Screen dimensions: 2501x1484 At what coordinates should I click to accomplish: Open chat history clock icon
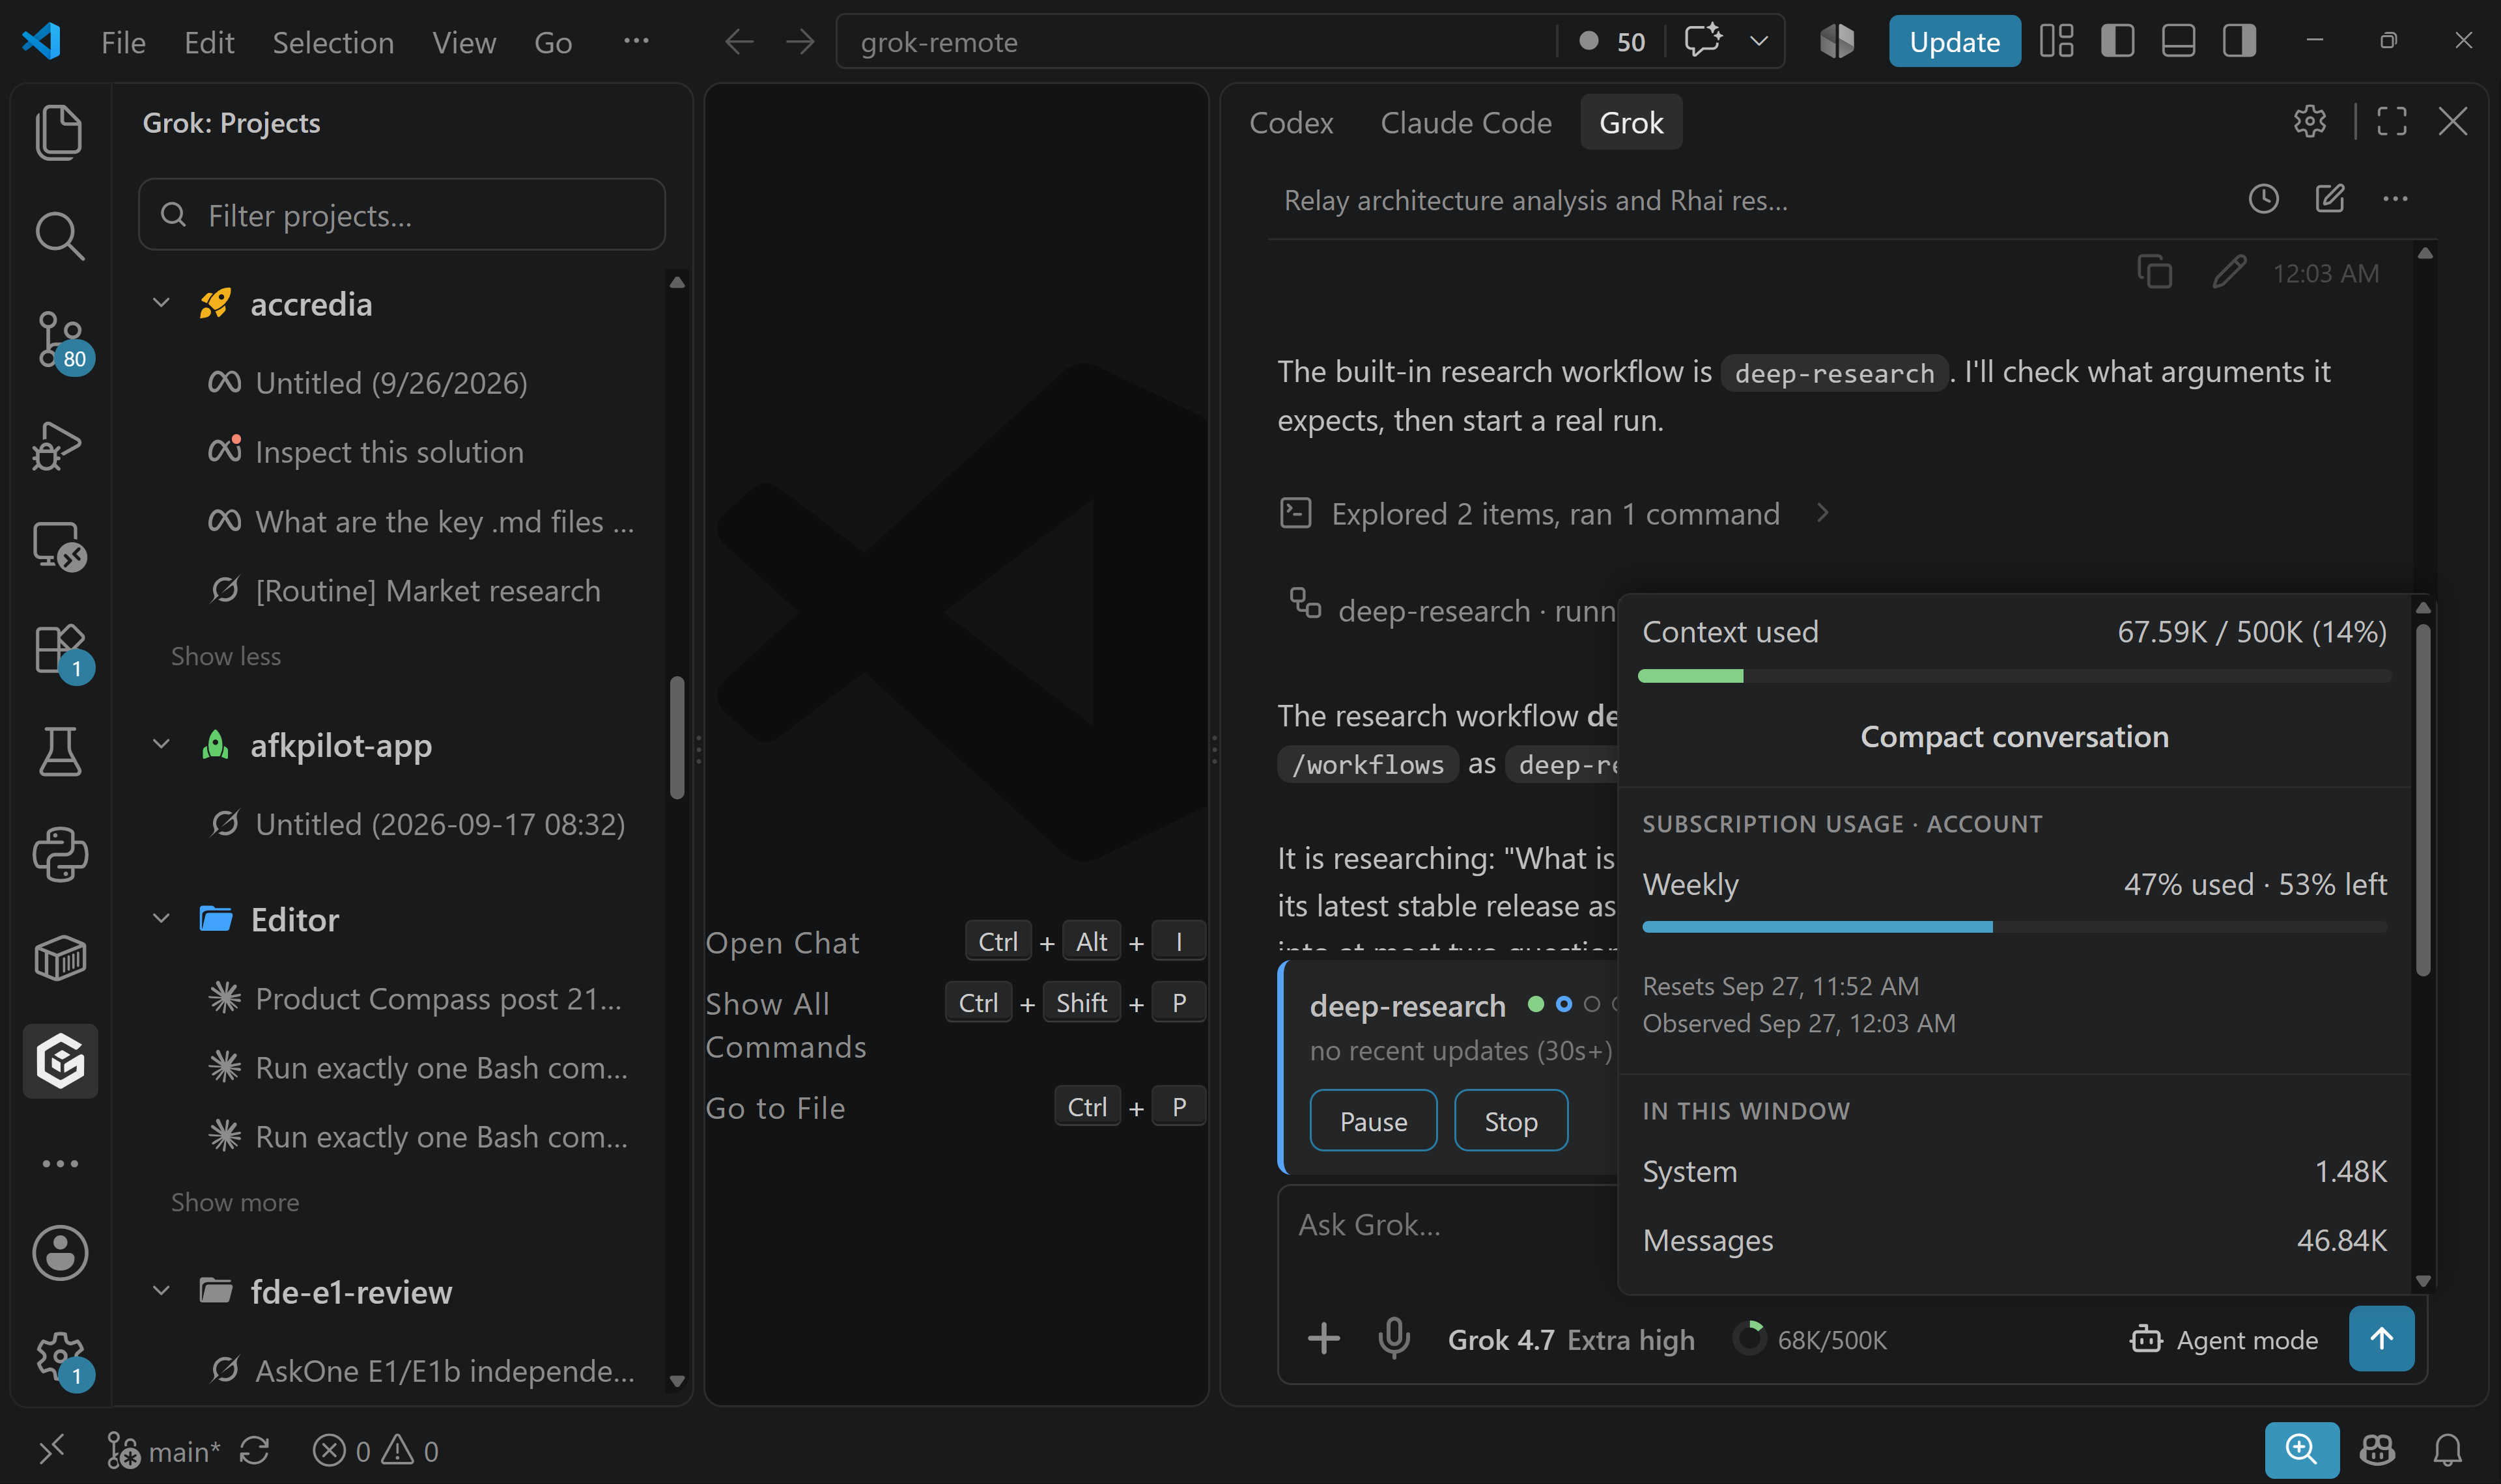click(x=2263, y=199)
